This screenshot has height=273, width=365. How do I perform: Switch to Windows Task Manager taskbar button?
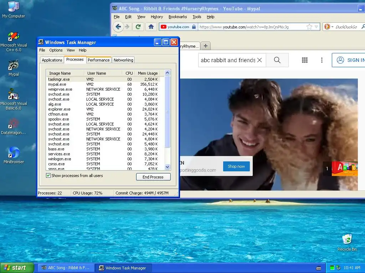pos(124,268)
